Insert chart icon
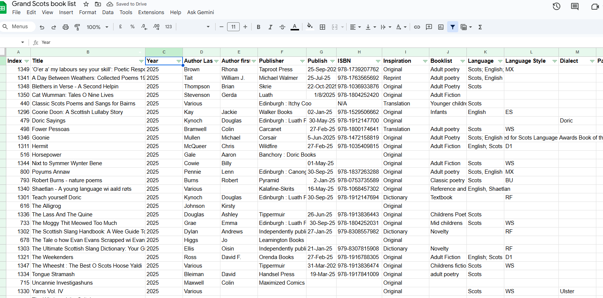 (441, 27)
